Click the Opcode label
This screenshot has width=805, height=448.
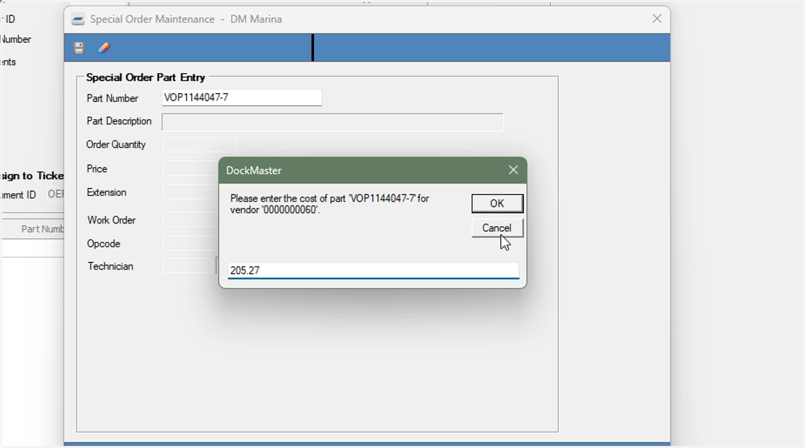pyautogui.click(x=104, y=243)
